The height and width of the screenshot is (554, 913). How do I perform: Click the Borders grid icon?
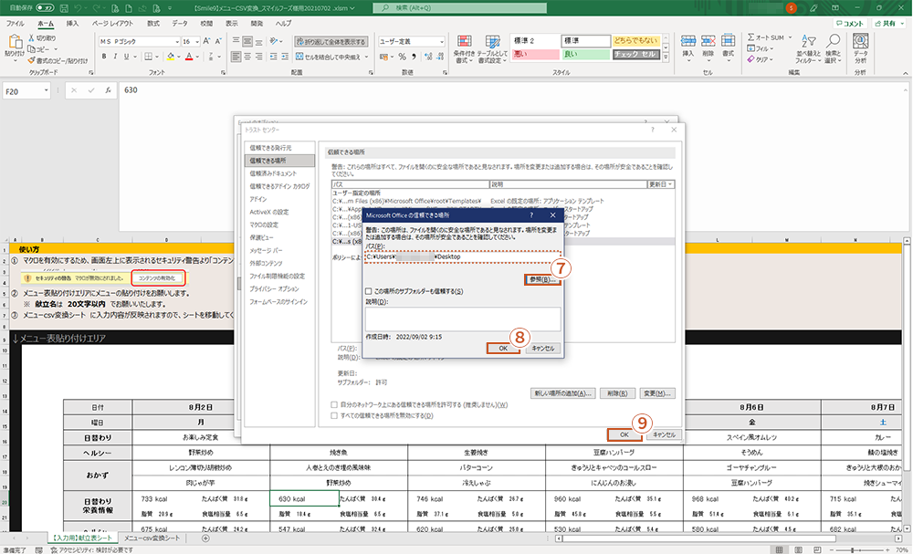(149, 57)
